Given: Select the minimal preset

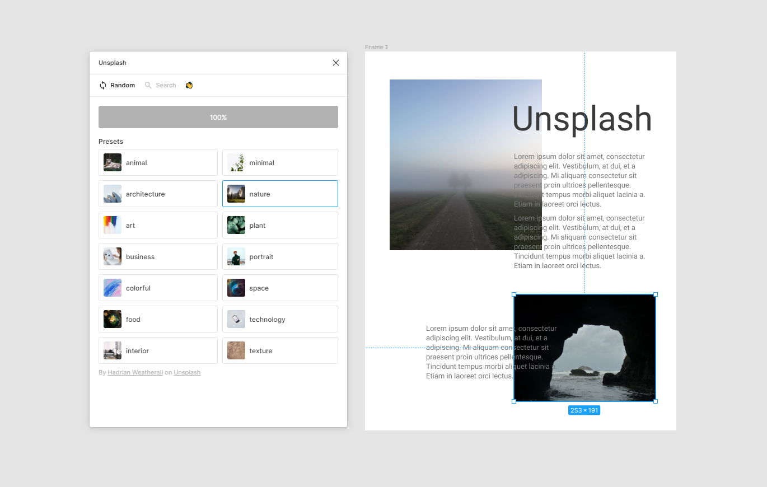Looking at the screenshot, I should (280, 162).
